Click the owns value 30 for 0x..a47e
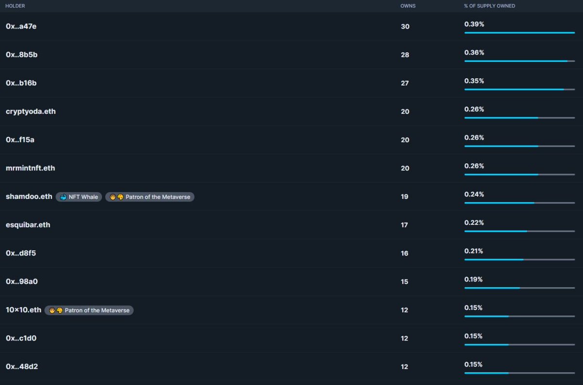This screenshot has height=385, width=583. point(405,27)
